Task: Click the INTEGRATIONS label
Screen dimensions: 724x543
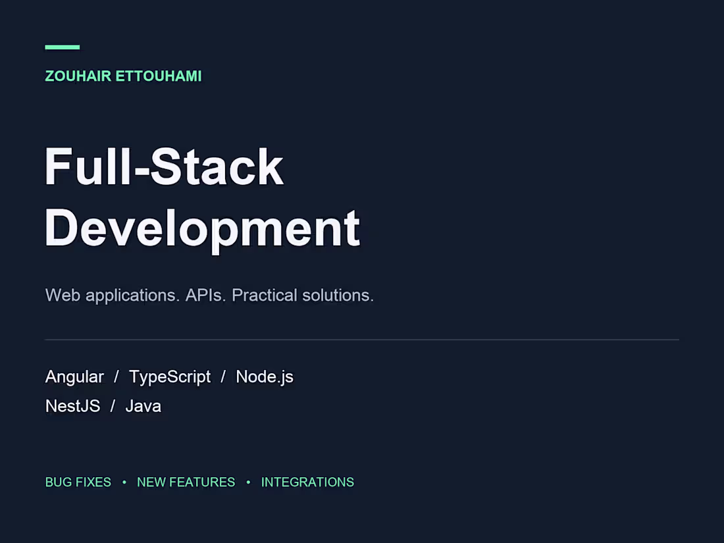Action: tap(307, 482)
